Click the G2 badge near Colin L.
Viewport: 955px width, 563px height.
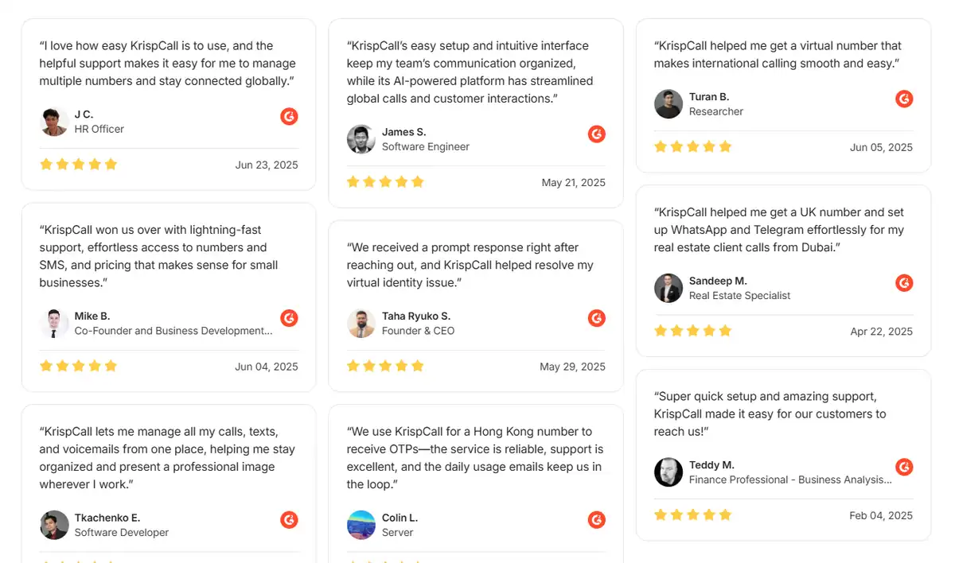coord(596,520)
